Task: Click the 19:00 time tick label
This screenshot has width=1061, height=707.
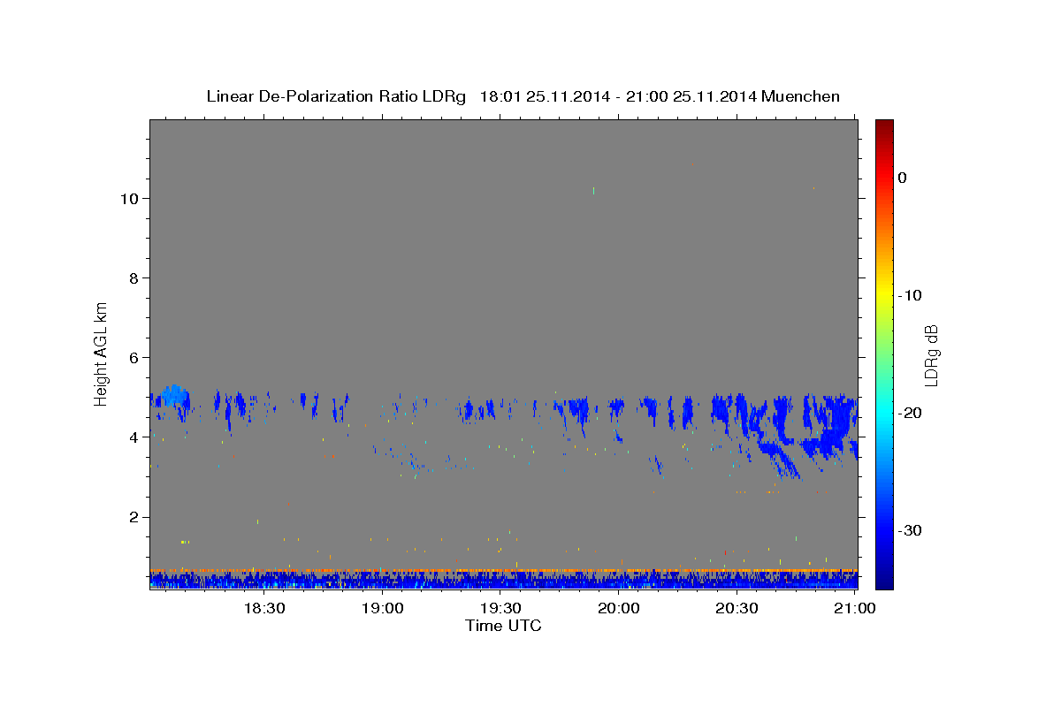Action: click(x=382, y=609)
